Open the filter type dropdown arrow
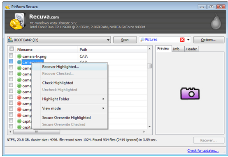Image resolution: width=228 pixels, height=157 pixels. point(188,40)
